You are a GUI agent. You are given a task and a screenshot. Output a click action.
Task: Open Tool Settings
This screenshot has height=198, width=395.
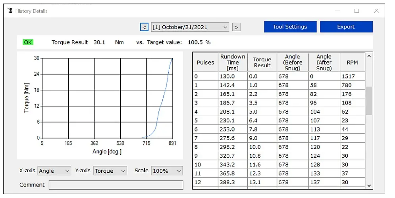pyautogui.click(x=290, y=27)
